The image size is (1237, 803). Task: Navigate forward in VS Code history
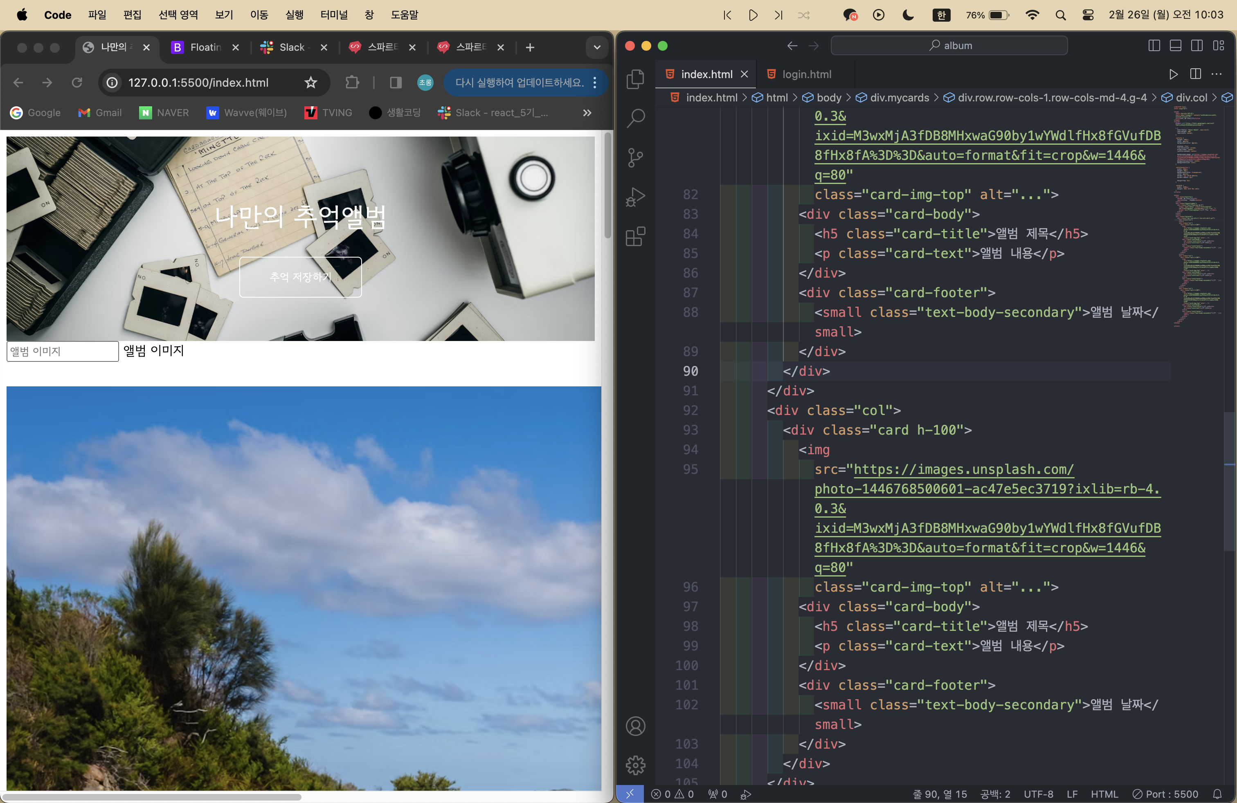click(814, 46)
